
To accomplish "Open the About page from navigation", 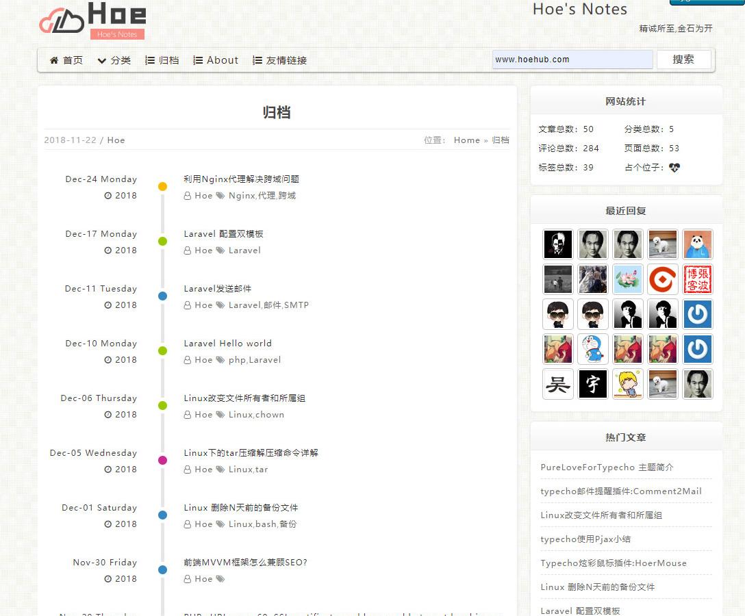I will pyautogui.click(x=216, y=60).
